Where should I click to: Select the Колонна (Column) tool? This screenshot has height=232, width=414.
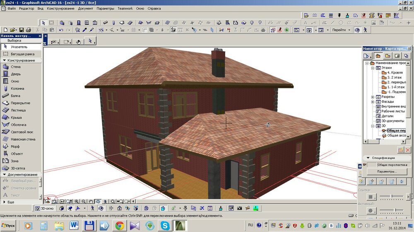[17, 89]
